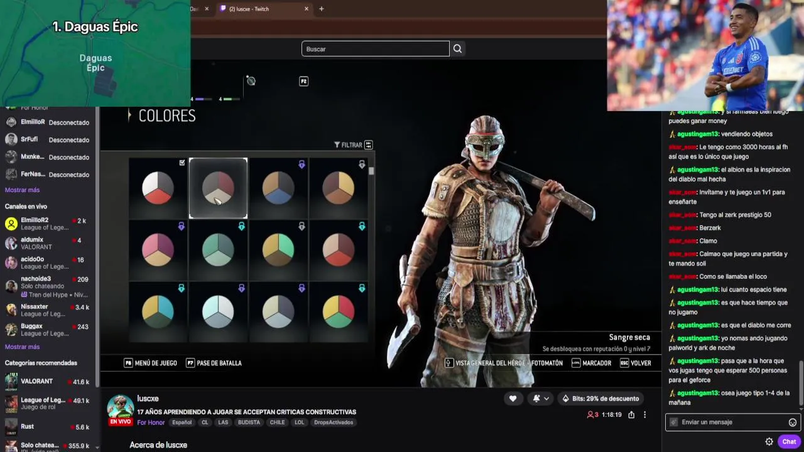Viewport: 804px width, 452px height.
Task: Click the LOL tag
Action: [x=300, y=422]
